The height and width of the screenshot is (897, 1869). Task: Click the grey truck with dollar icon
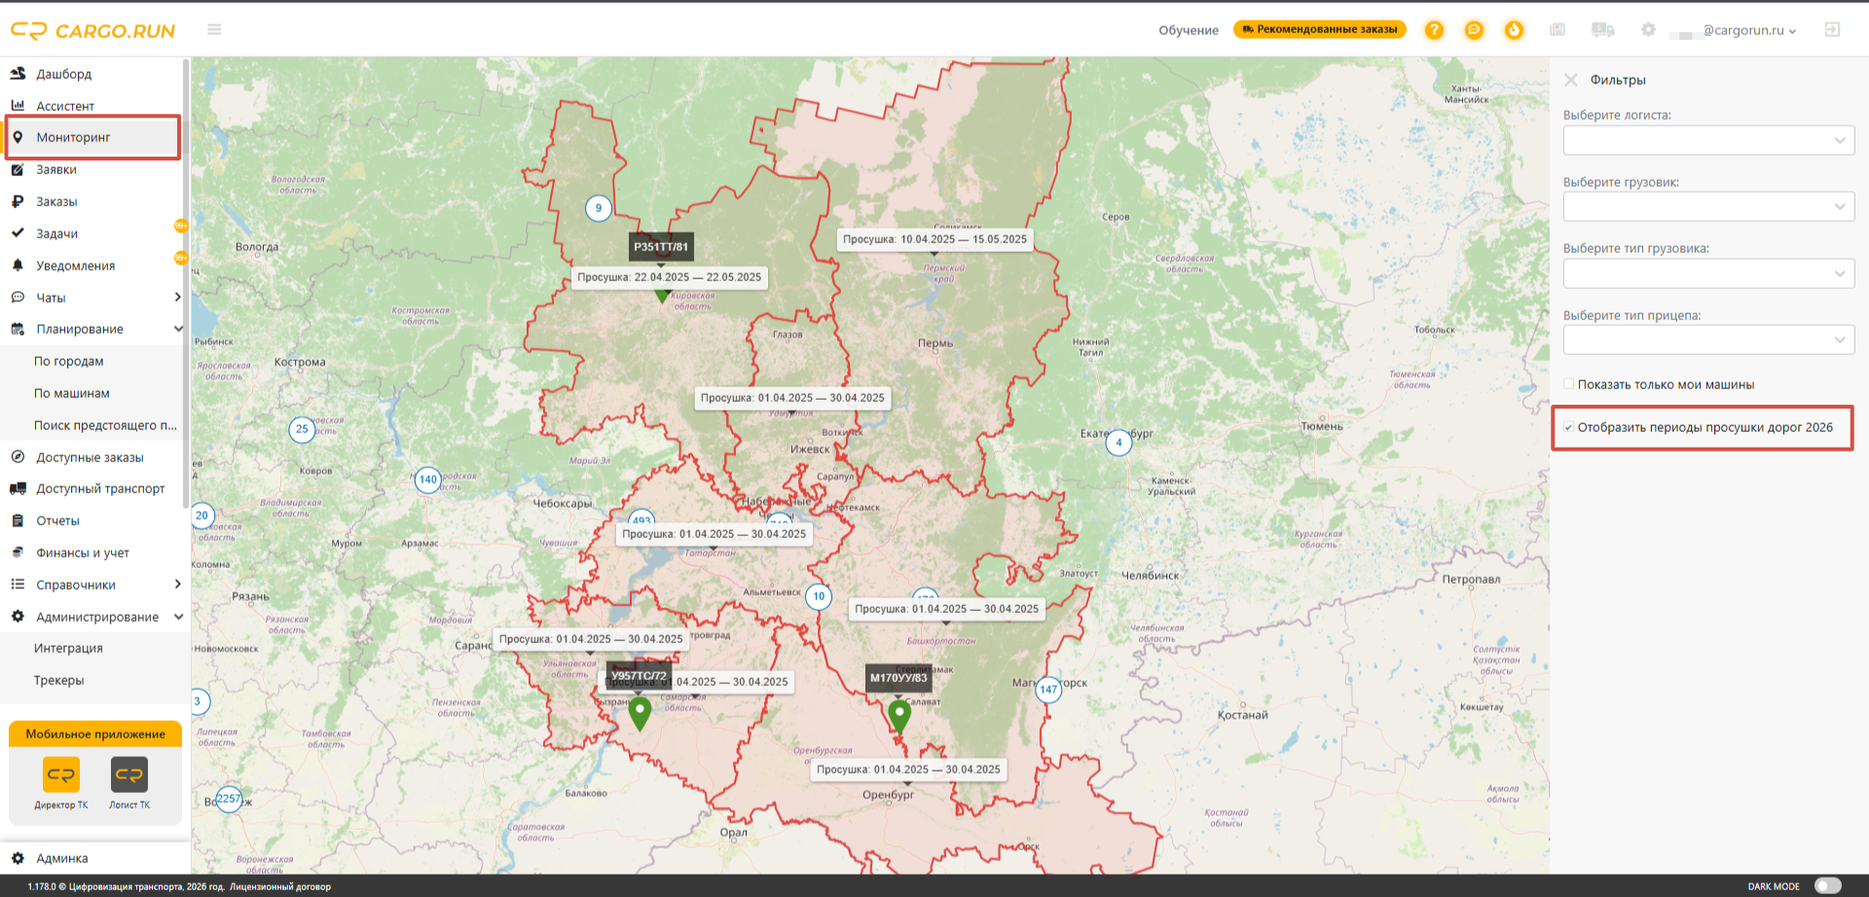tap(1602, 30)
